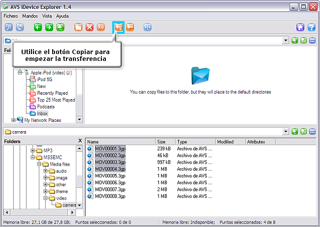Expand the theme folder node
Image resolution: width=320 pixels, height=227 pixels.
click(x=45, y=191)
